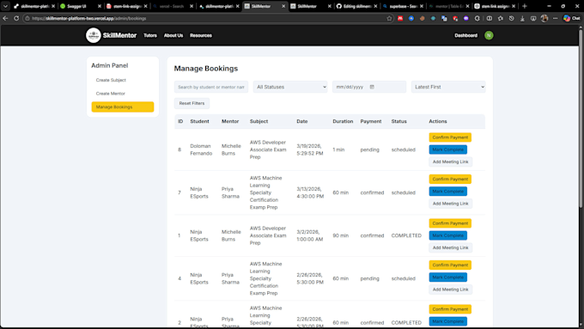584x329 pixels.
Task: Click the purple extension icon in toolbar
Action: point(466,18)
